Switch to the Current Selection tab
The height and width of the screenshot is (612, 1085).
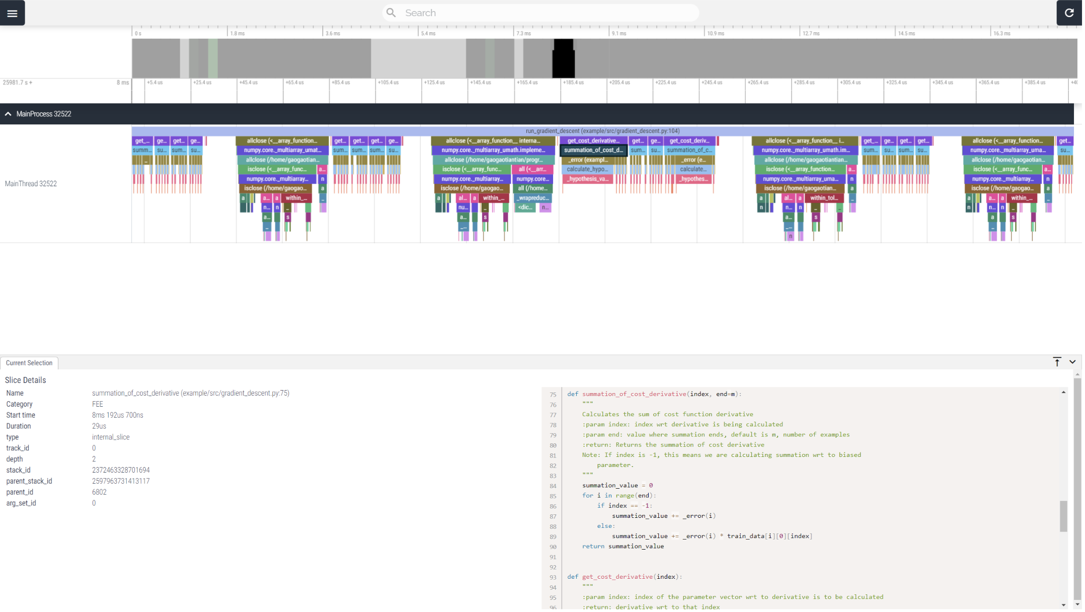[x=29, y=363]
